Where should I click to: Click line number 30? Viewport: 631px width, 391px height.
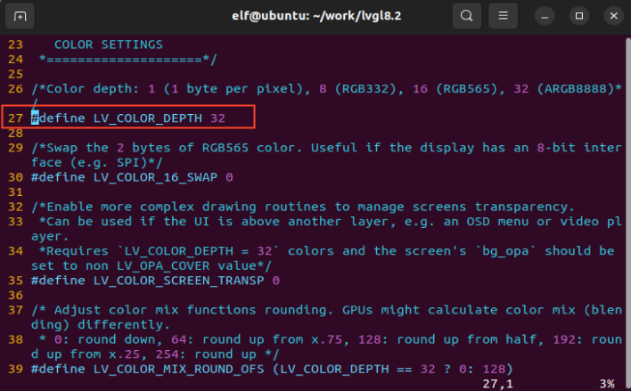[16, 177]
